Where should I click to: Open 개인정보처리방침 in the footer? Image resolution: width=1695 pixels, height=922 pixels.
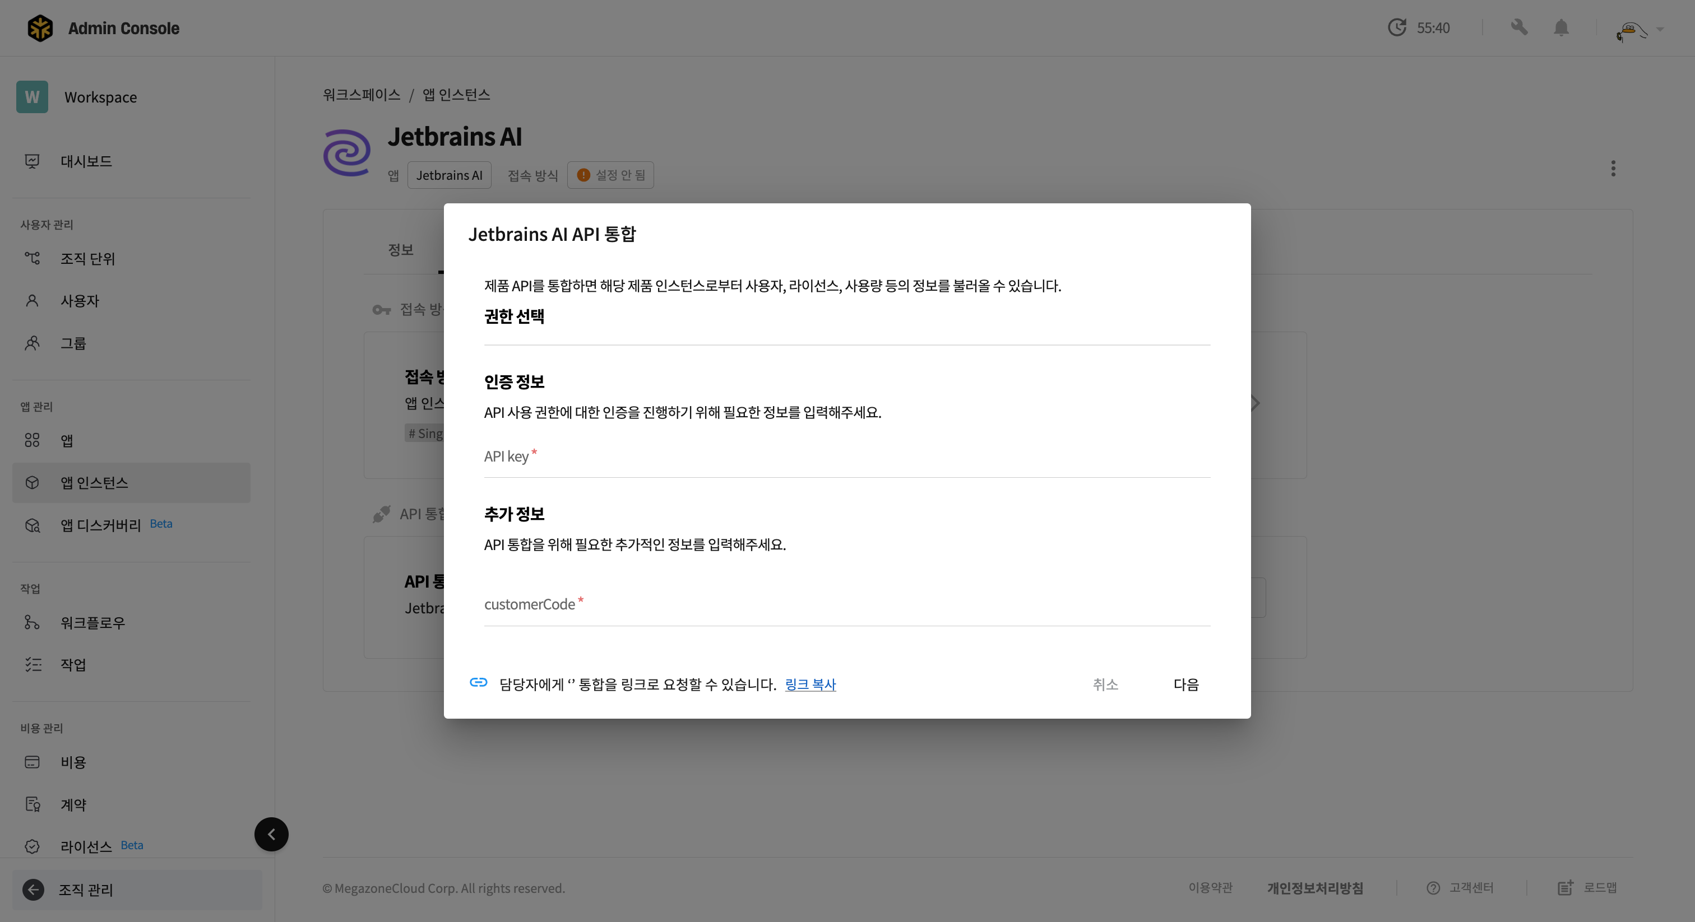pyautogui.click(x=1314, y=888)
